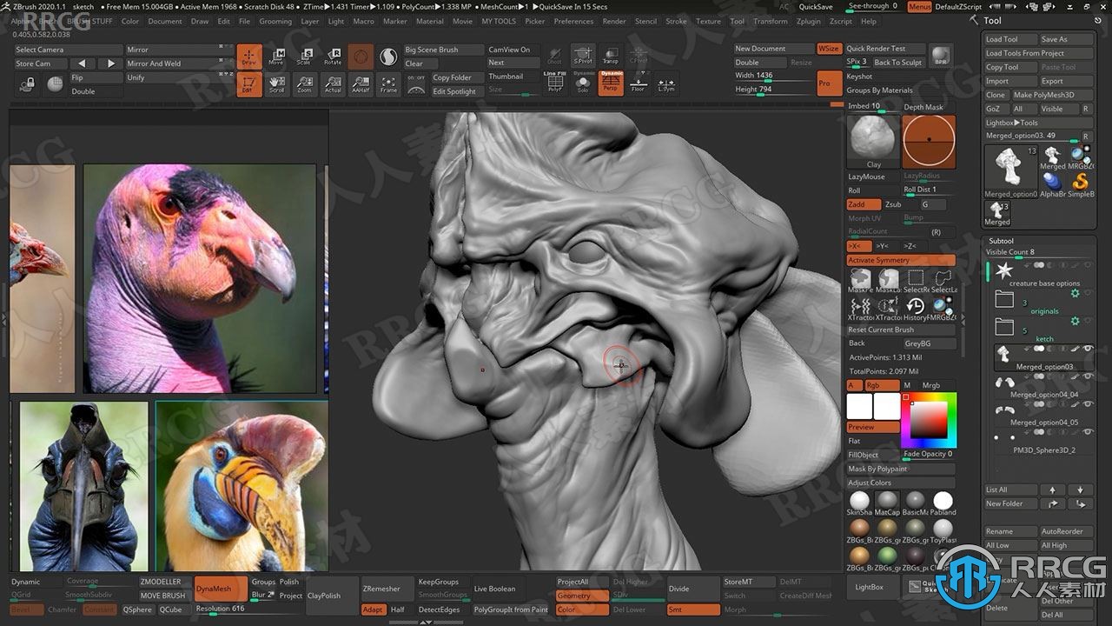Collapse the Tool palette header
This screenshot has width=1112, height=626.
[x=992, y=20]
